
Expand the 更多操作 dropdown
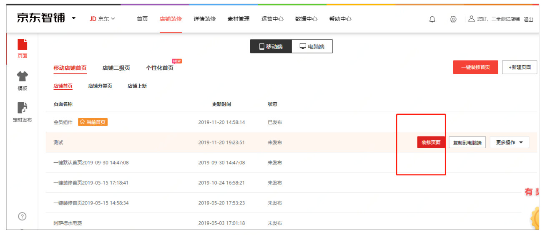tap(509, 142)
